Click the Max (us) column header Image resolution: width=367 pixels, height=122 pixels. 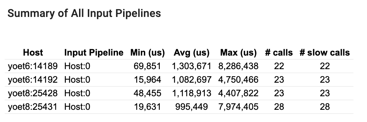[238, 53]
